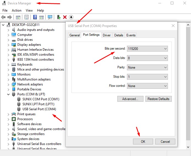Click Scan for hardware changes monitor icon
This screenshot has height=156, width=191.
tap(50, 17)
